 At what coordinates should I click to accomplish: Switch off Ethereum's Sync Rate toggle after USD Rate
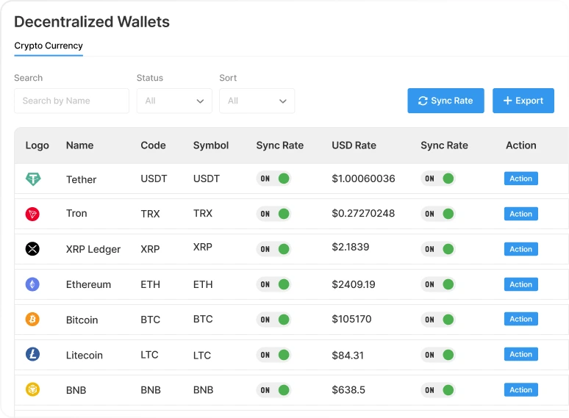(x=438, y=284)
